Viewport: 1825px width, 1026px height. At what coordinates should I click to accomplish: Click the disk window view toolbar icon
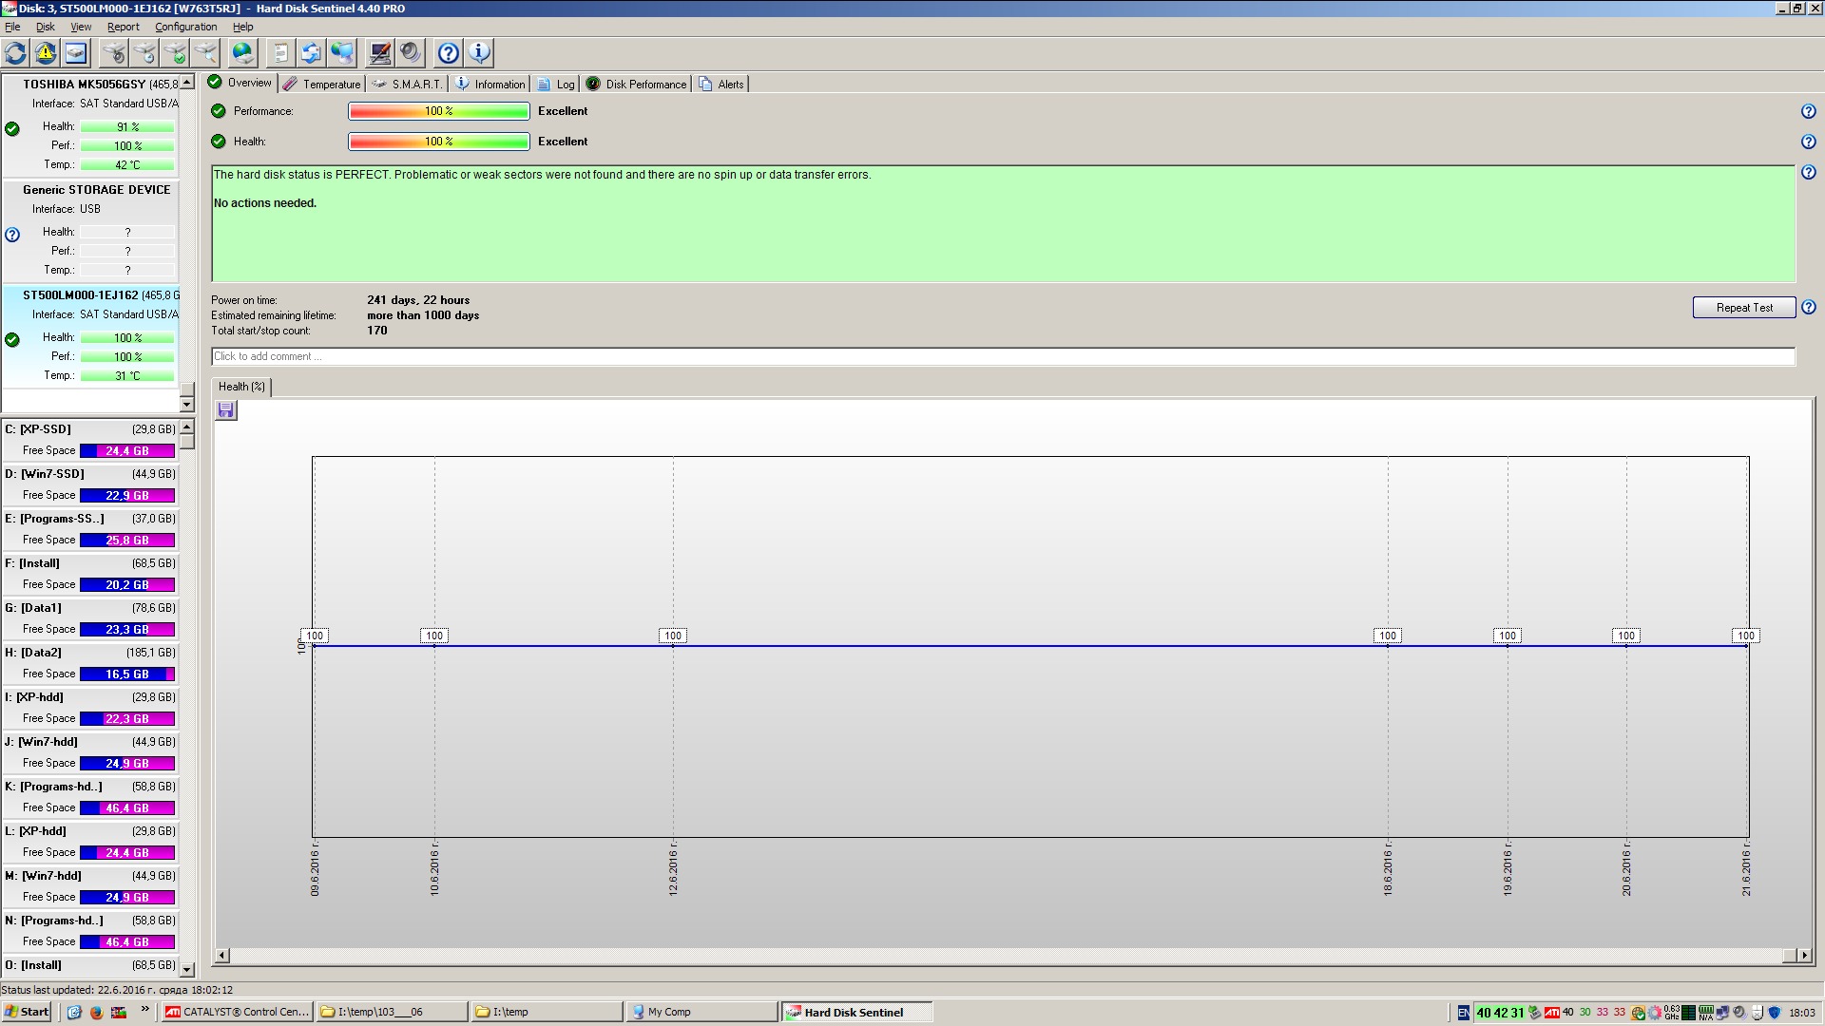pos(76,53)
